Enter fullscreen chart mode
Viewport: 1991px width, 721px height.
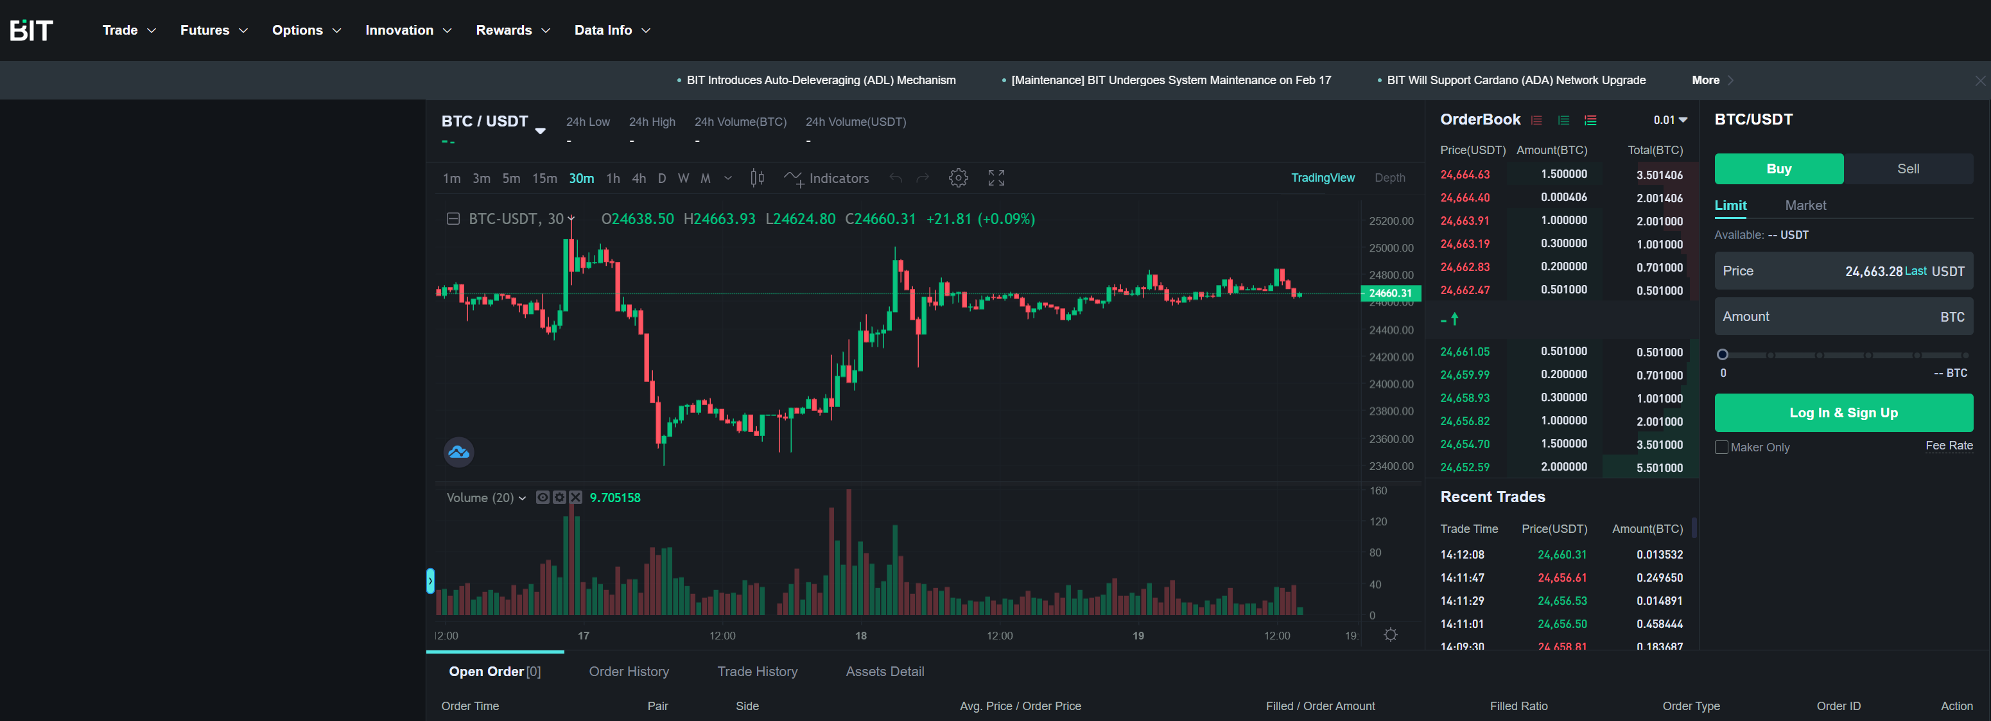pyautogui.click(x=996, y=178)
